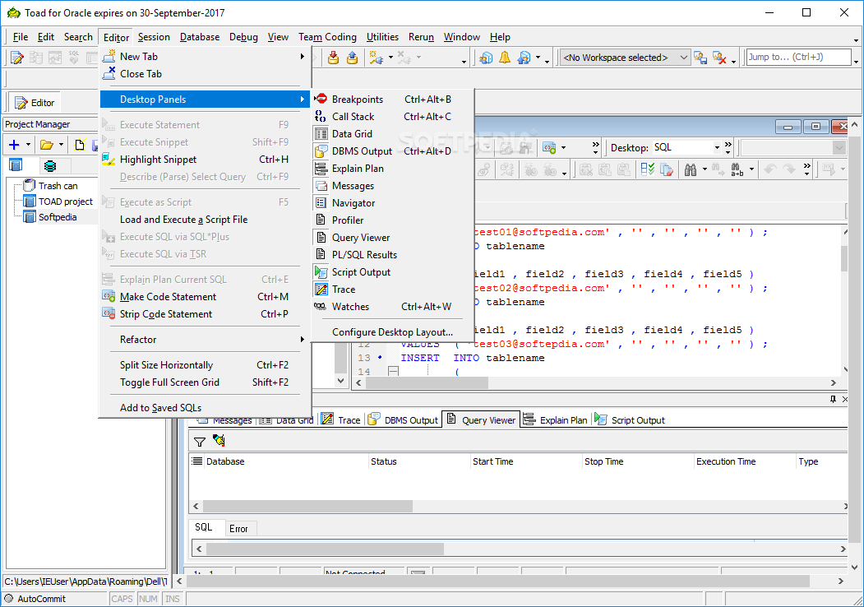This screenshot has width=864, height=607.
Task: Click Close Tab in Editor menu
Action: coord(205,74)
